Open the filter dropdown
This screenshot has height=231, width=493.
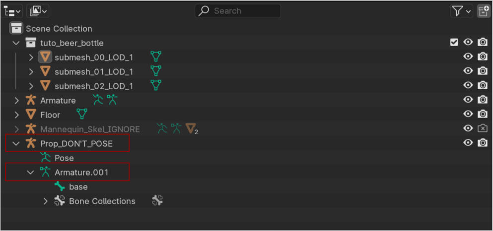pos(461,11)
